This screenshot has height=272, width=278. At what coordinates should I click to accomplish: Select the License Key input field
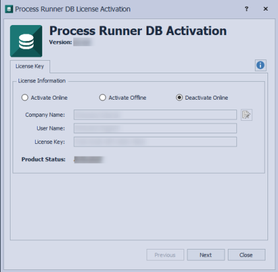click(155, 142)
